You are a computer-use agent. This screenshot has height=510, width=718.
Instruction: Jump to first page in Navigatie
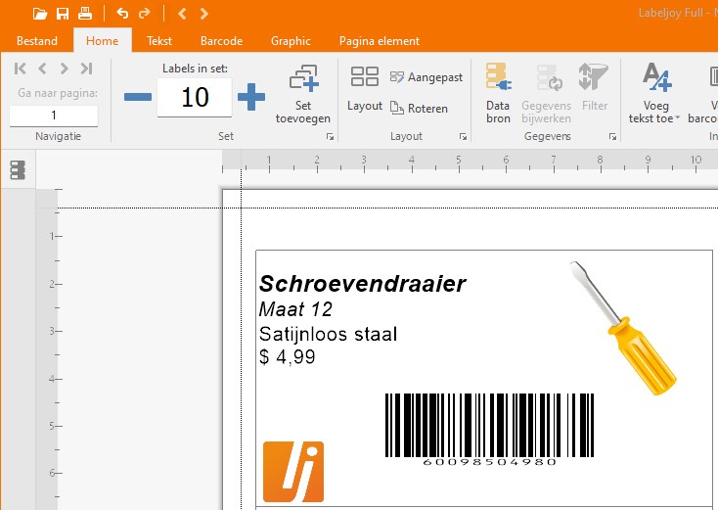pos(20,69)
